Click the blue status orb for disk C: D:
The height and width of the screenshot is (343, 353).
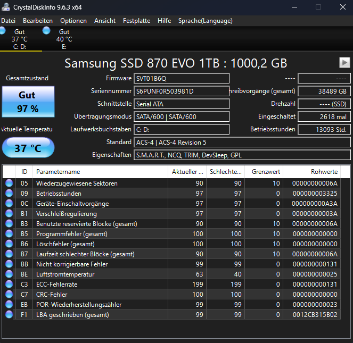click(2, 30)
